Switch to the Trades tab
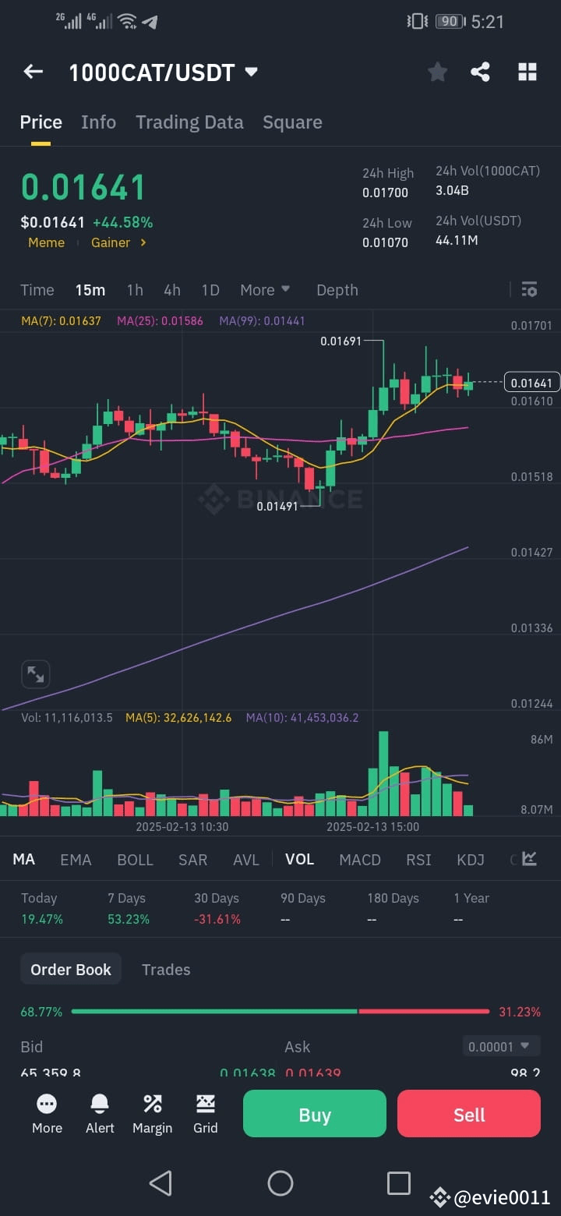561x1216 pixels. [166, 969]
